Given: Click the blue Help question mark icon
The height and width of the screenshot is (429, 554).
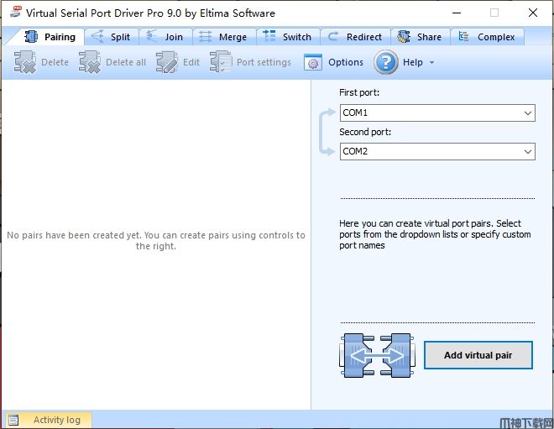Looking at the screenshot, I should click(x=385, y=62).
